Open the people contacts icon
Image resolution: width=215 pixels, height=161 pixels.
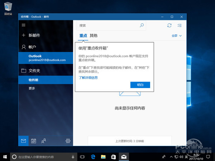pos(44,141)
